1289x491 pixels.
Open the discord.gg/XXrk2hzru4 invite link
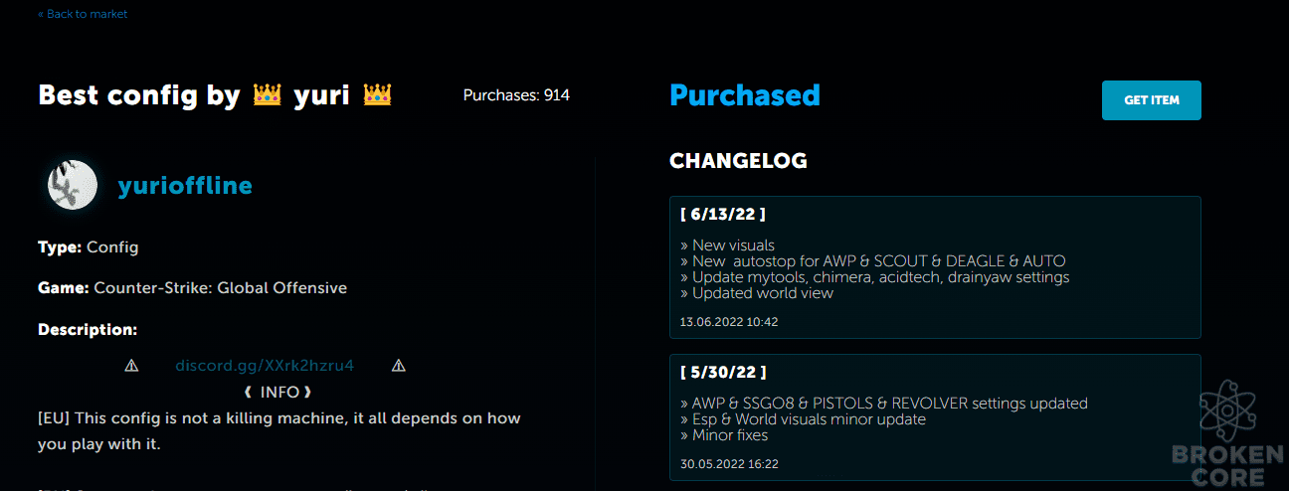pyautogui.click(x=265, y=366)
